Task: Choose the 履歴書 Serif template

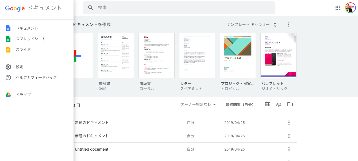Action: pyautogui.click(x=116, y=56)
